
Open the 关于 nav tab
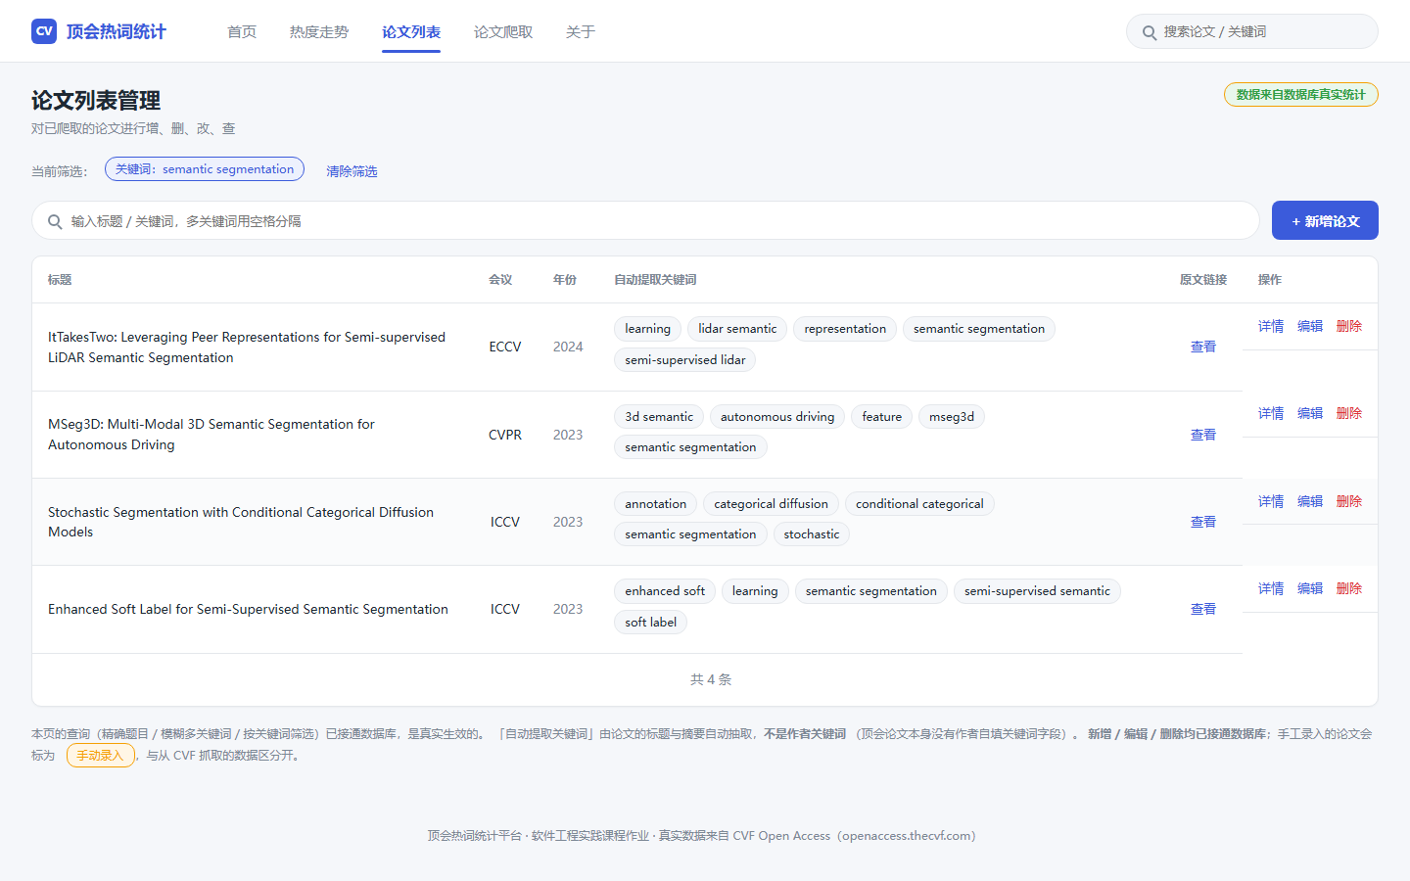click(x=581, y=32)
